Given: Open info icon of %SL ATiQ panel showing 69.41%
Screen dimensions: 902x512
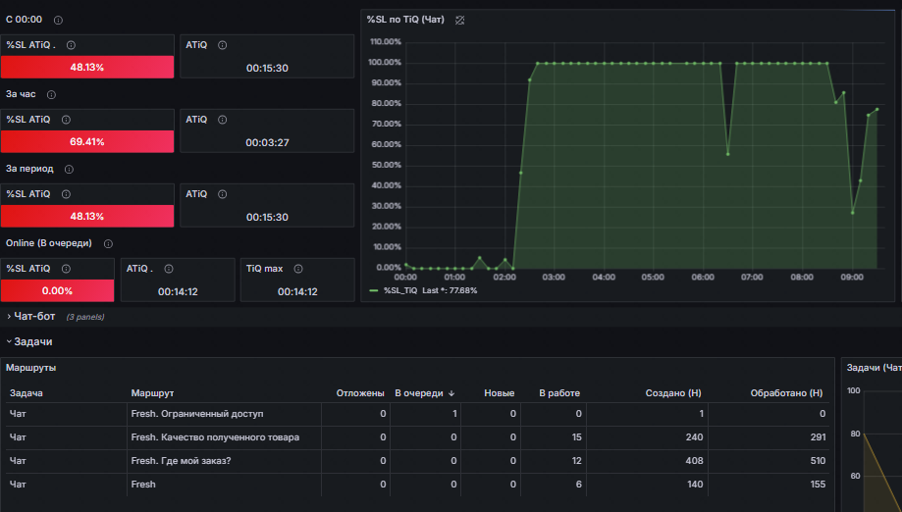Looking at the screenshot, I should point(66,120).
